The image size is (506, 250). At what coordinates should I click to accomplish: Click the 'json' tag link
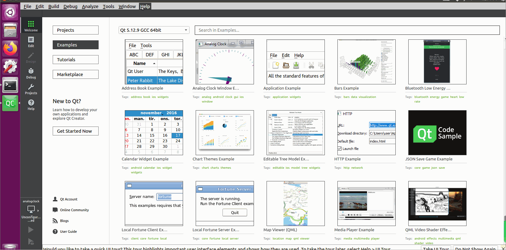[434, 168]
